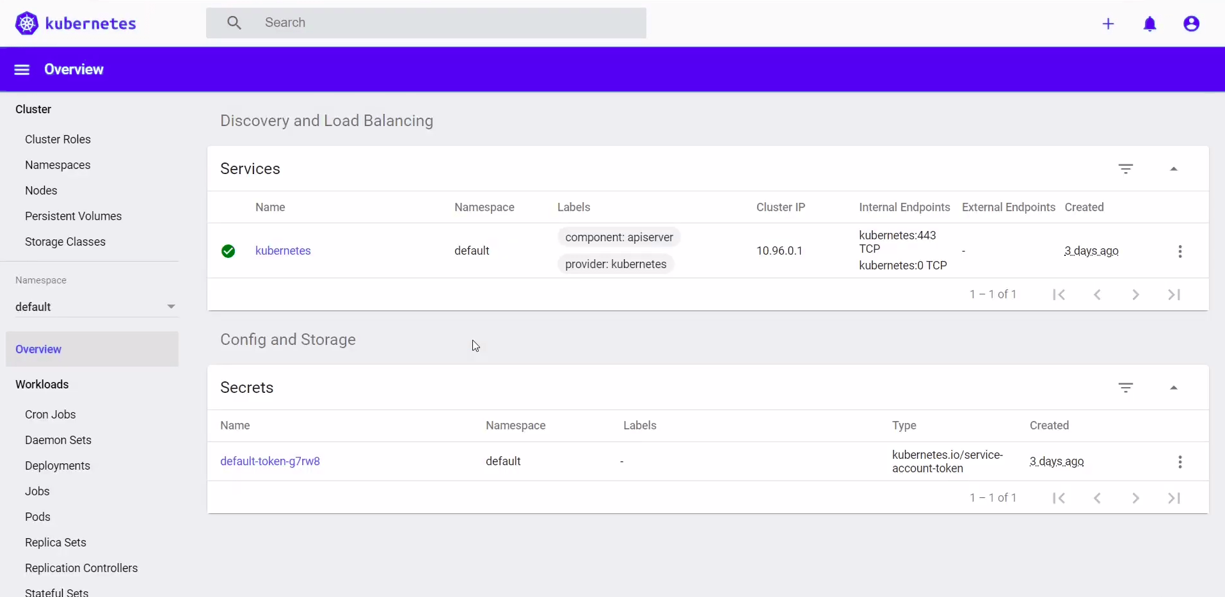Create a new resource via plus icon

[1109, 24]
